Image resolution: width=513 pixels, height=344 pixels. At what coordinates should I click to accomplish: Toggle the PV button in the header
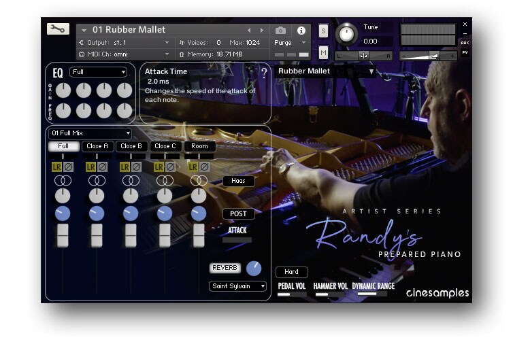coord(465,52)
